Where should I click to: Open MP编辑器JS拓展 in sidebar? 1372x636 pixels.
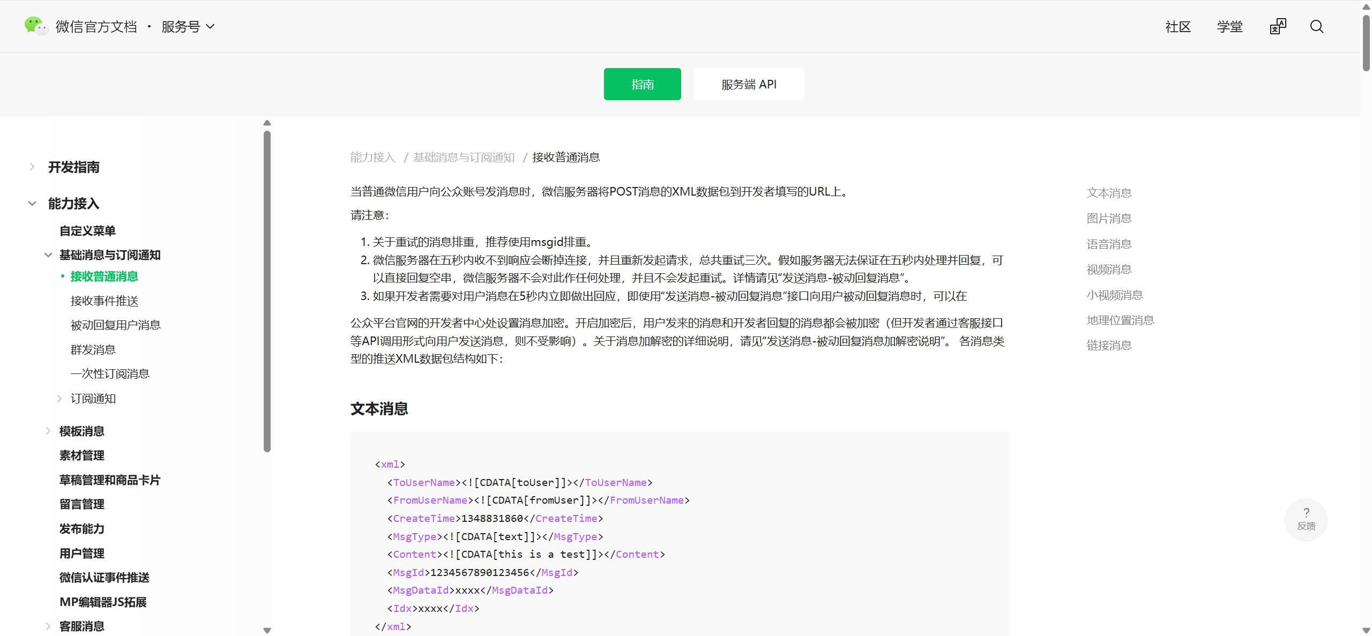point(103,602)
